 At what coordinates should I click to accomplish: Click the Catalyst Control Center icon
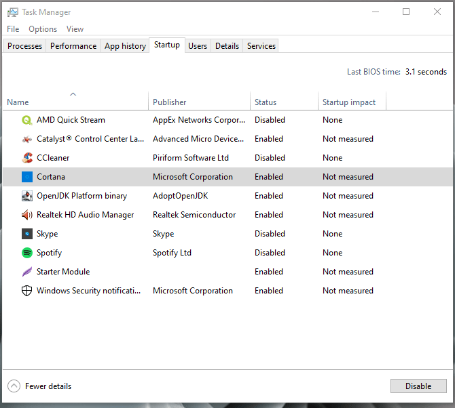click(27, 139)
